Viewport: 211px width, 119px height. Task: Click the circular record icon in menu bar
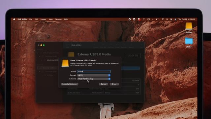pyautogui.click(x=130, y=19)
